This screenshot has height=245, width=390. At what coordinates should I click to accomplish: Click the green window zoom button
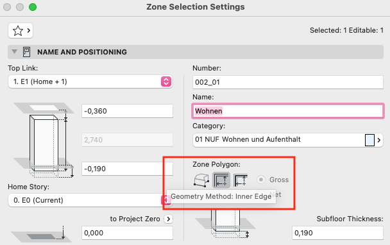33,7
